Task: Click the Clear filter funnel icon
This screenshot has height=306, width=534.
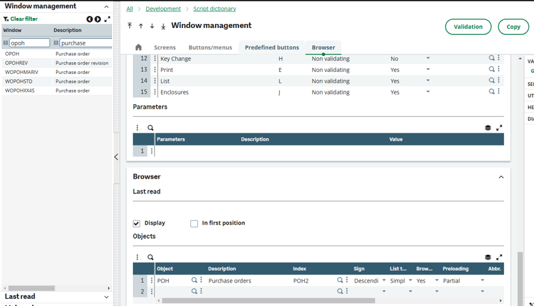Action: click(x=6, y=19)
